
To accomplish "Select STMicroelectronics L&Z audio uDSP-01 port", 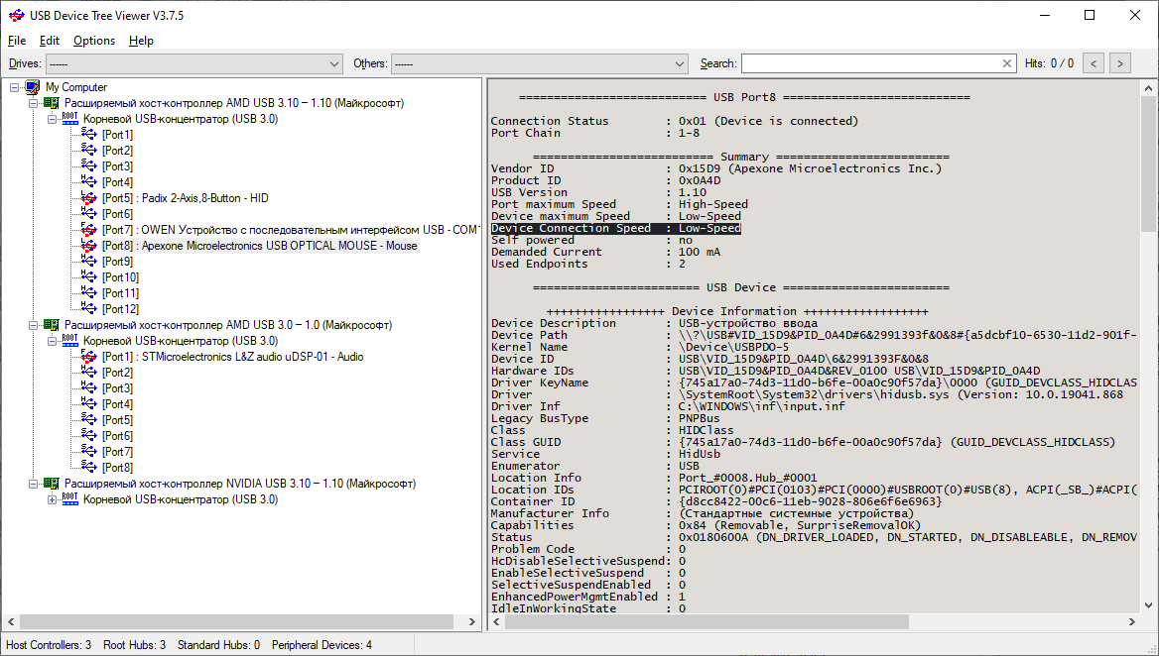I will (x=233, y=357).
